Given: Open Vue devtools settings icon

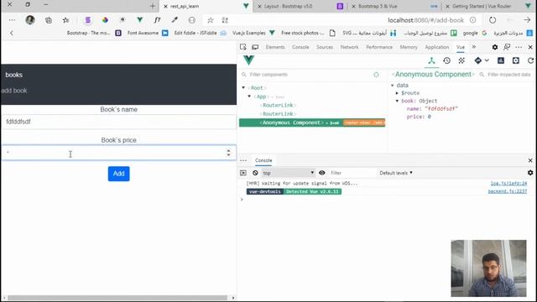Looking at the screenshot, I should 516,60.
